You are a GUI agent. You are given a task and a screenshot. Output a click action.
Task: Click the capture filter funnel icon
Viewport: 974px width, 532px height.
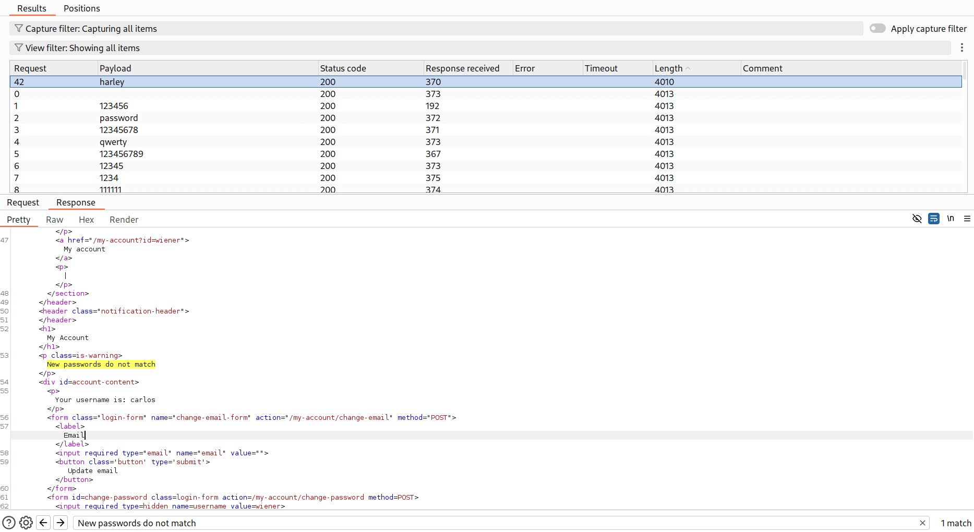19,28
